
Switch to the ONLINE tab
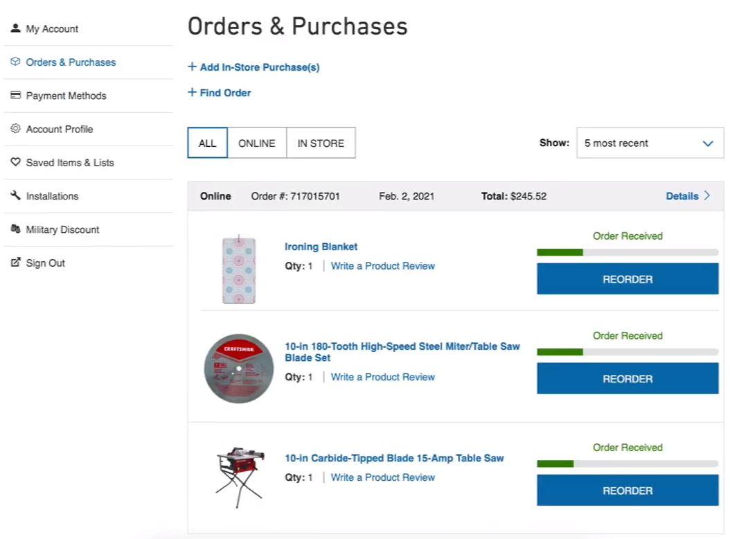(256, 143)
